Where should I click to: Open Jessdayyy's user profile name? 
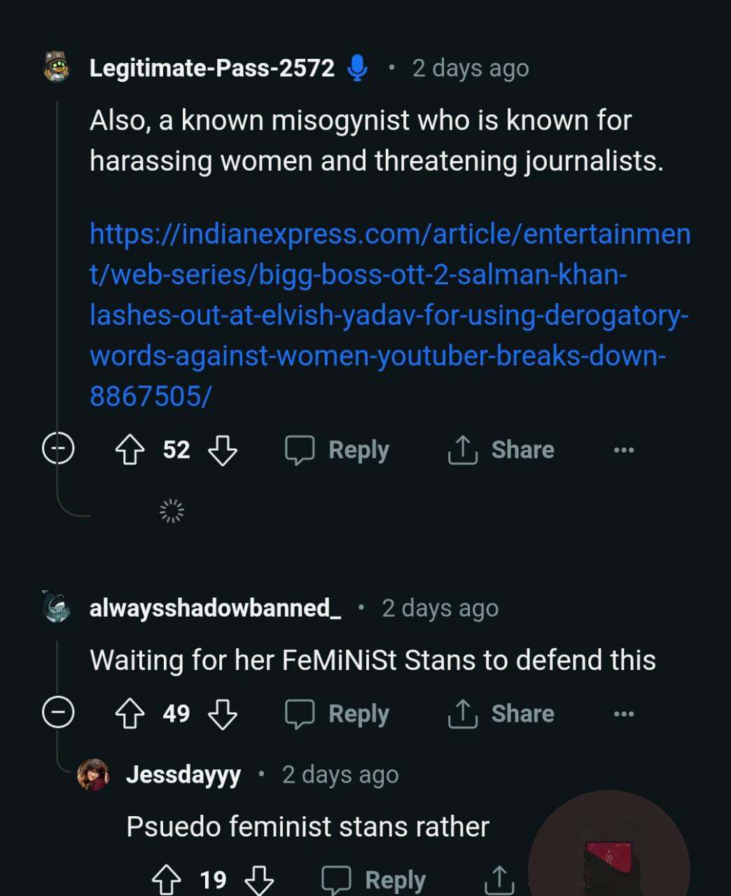[183, 775]
